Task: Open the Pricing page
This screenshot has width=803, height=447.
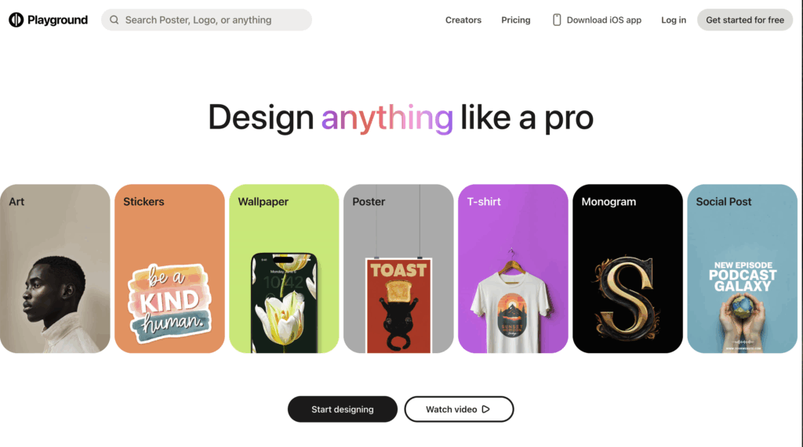Action: (516, 20)
